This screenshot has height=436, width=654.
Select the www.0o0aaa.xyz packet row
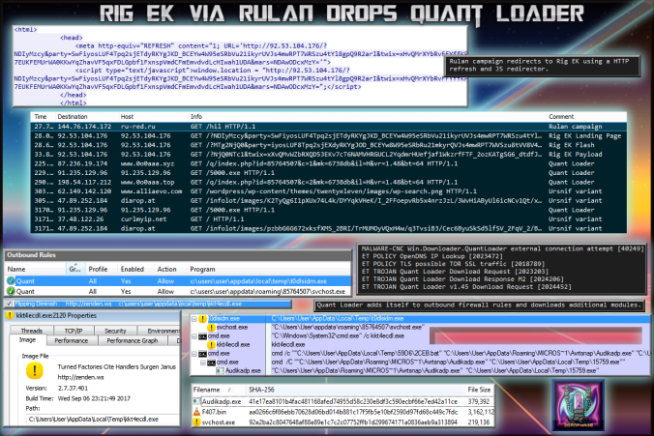[x=329, y=163]
